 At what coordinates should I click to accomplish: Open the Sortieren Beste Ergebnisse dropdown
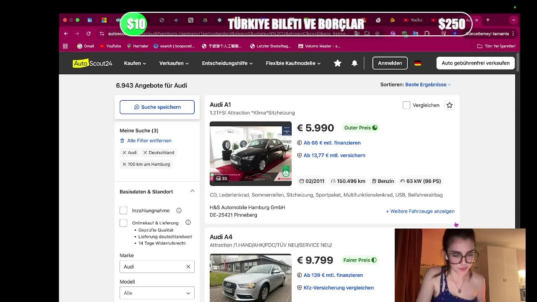428,84
